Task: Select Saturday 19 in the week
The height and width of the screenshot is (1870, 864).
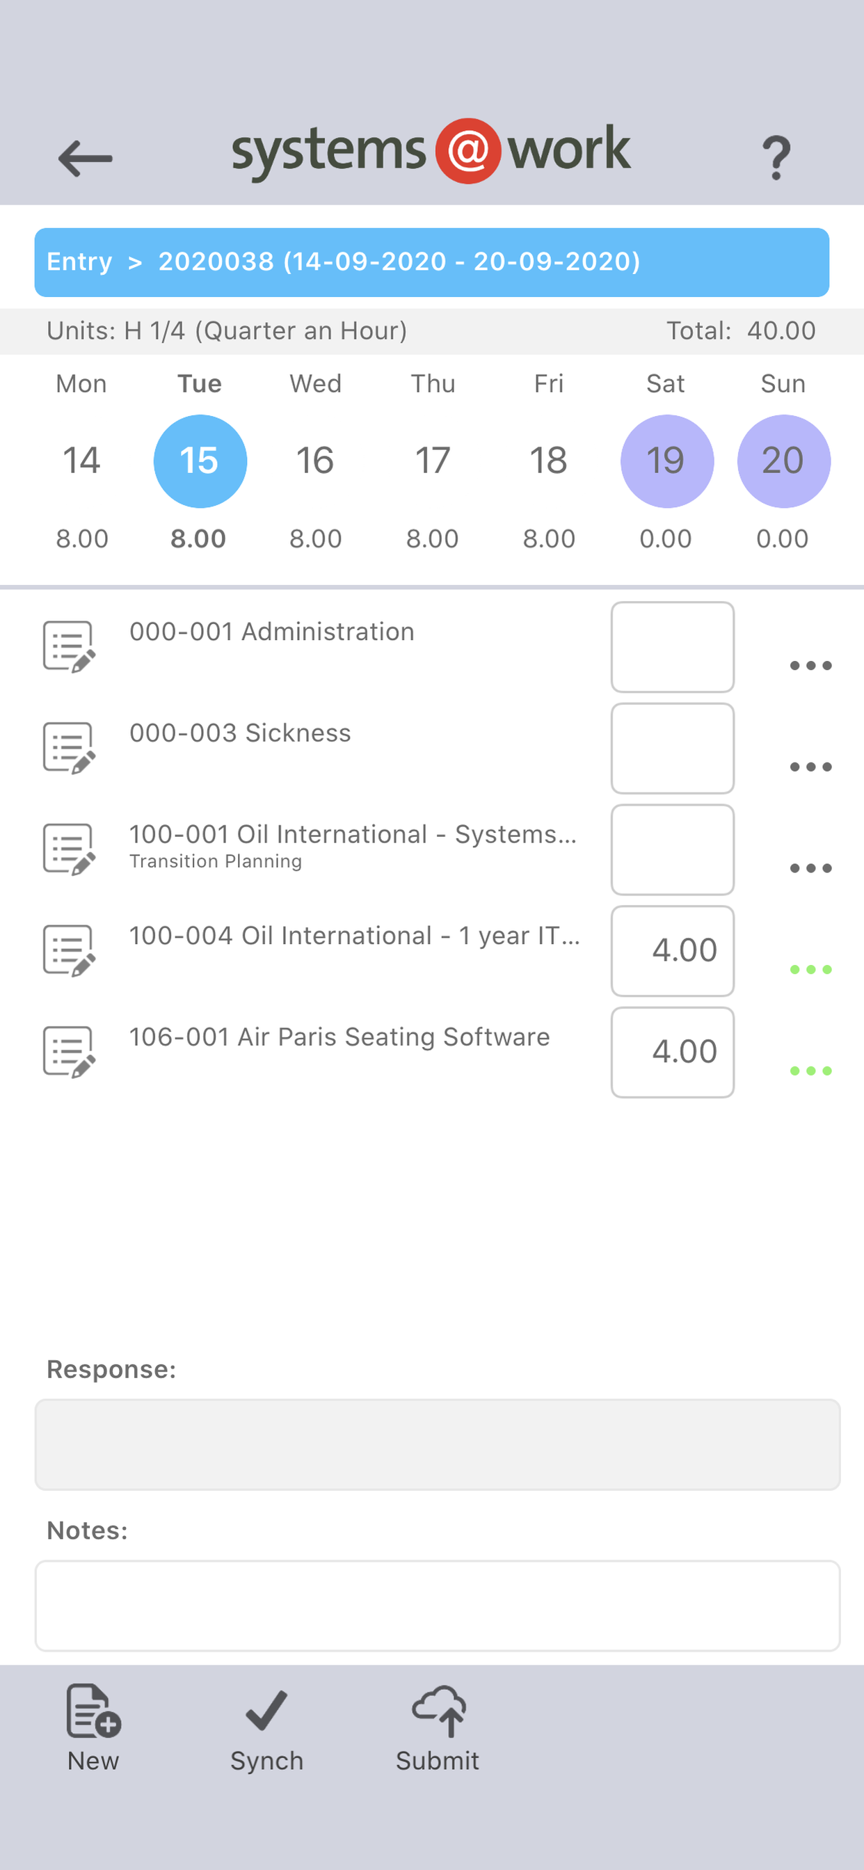Action: [x=666, y=461]
